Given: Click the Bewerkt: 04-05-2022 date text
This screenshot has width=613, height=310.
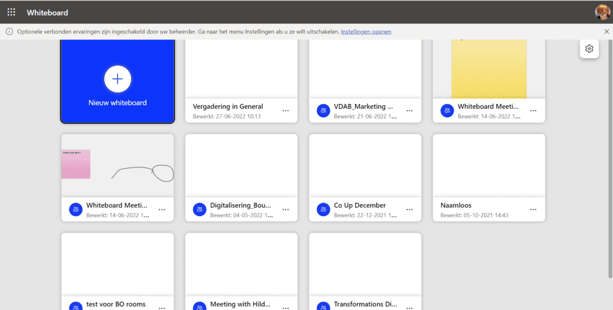Looking at the screenshot, I should point(241,215).
